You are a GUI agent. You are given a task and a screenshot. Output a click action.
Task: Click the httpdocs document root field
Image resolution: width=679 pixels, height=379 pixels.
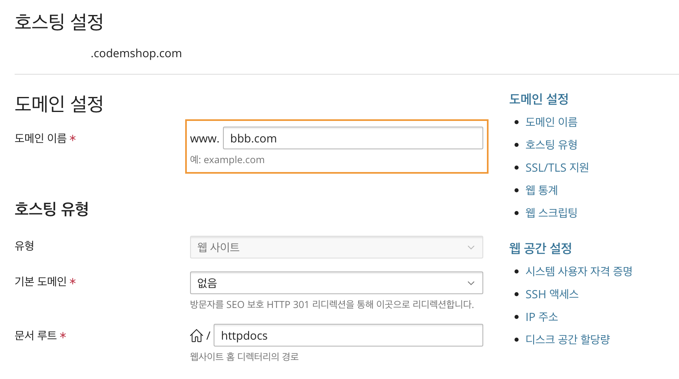[348, 336]
